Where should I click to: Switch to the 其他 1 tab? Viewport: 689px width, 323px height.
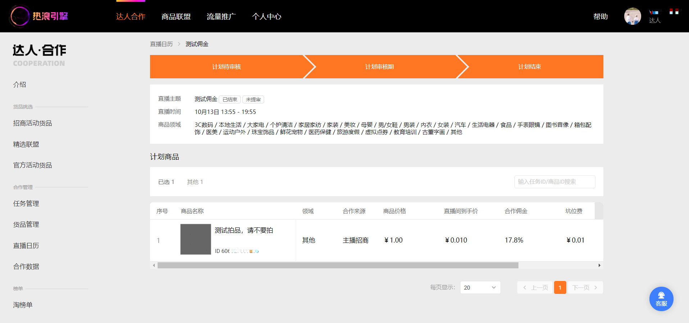[195, 182]
